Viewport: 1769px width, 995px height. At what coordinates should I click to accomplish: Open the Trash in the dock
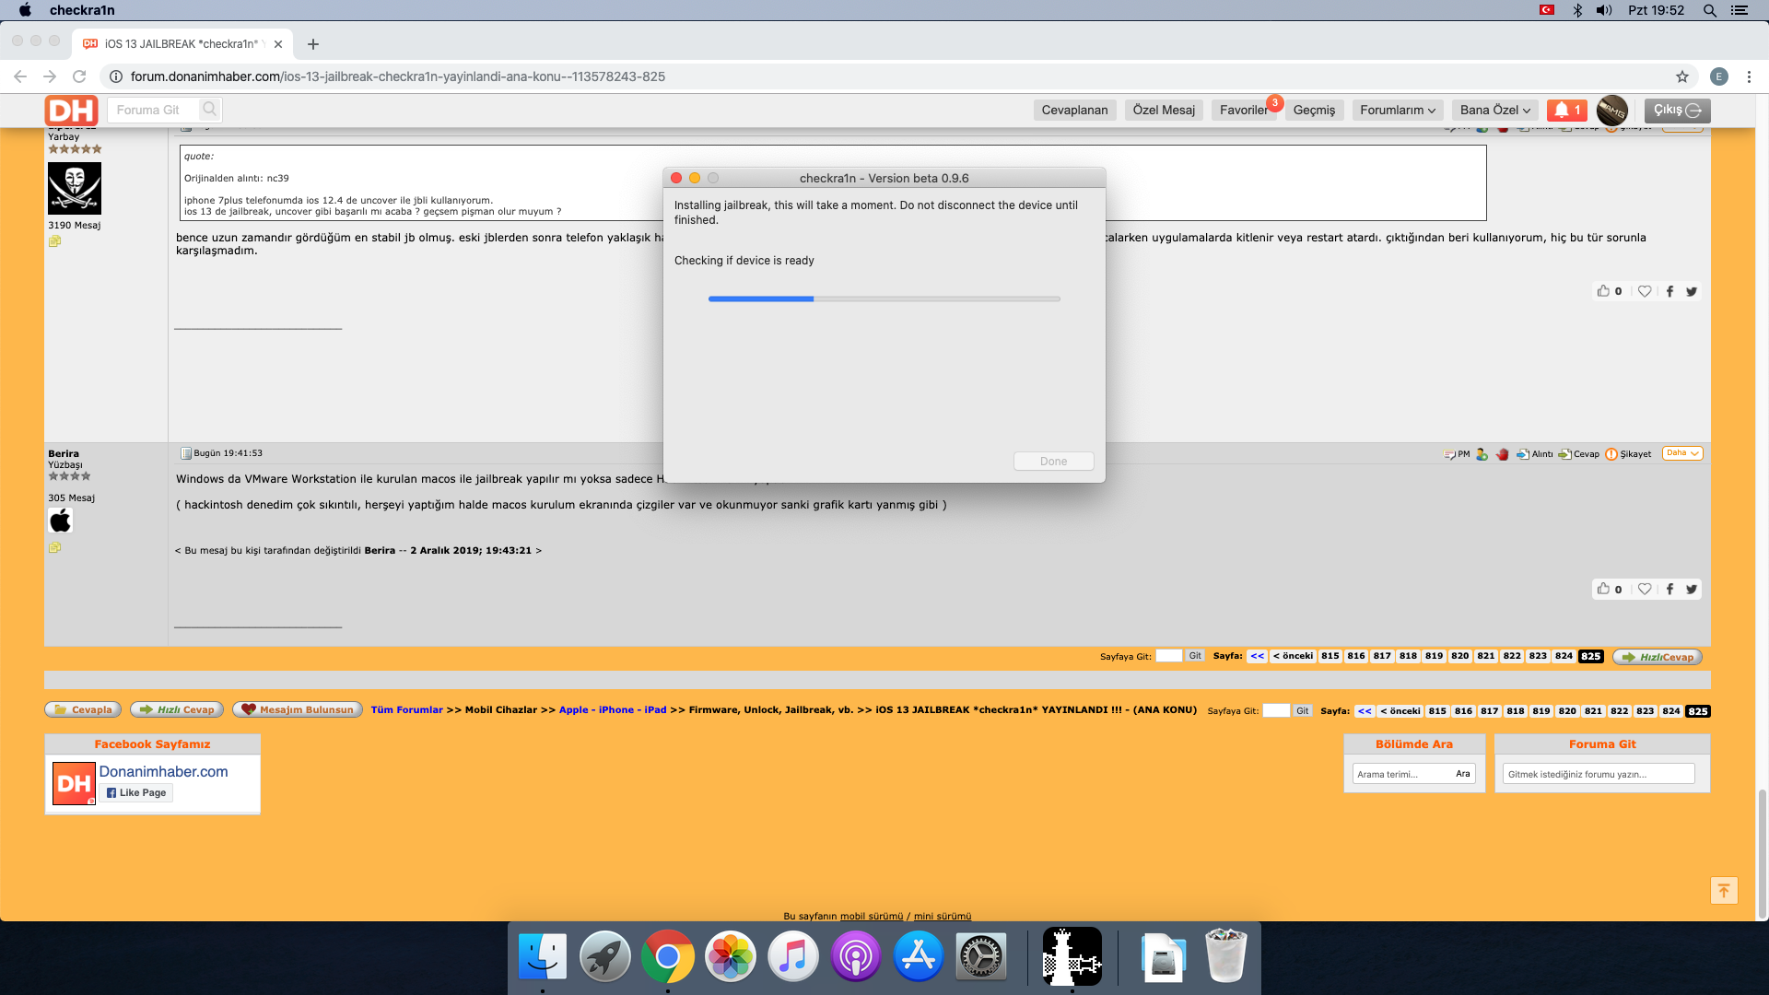pyautogui.click(x=1226, y=957)
